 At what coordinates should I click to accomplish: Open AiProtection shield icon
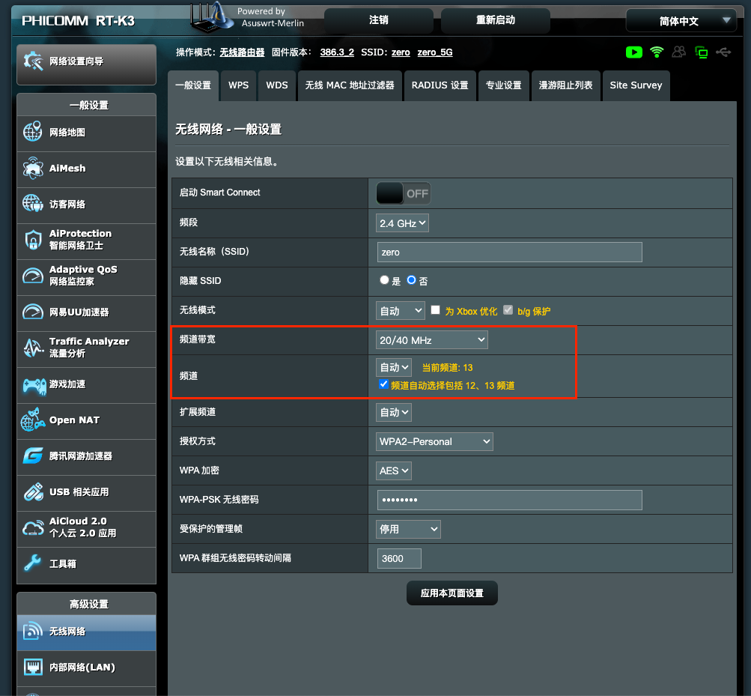[33, 240]
